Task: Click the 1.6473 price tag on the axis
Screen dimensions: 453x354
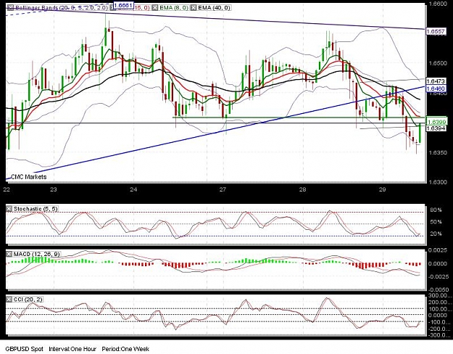Action: [436, 82]
